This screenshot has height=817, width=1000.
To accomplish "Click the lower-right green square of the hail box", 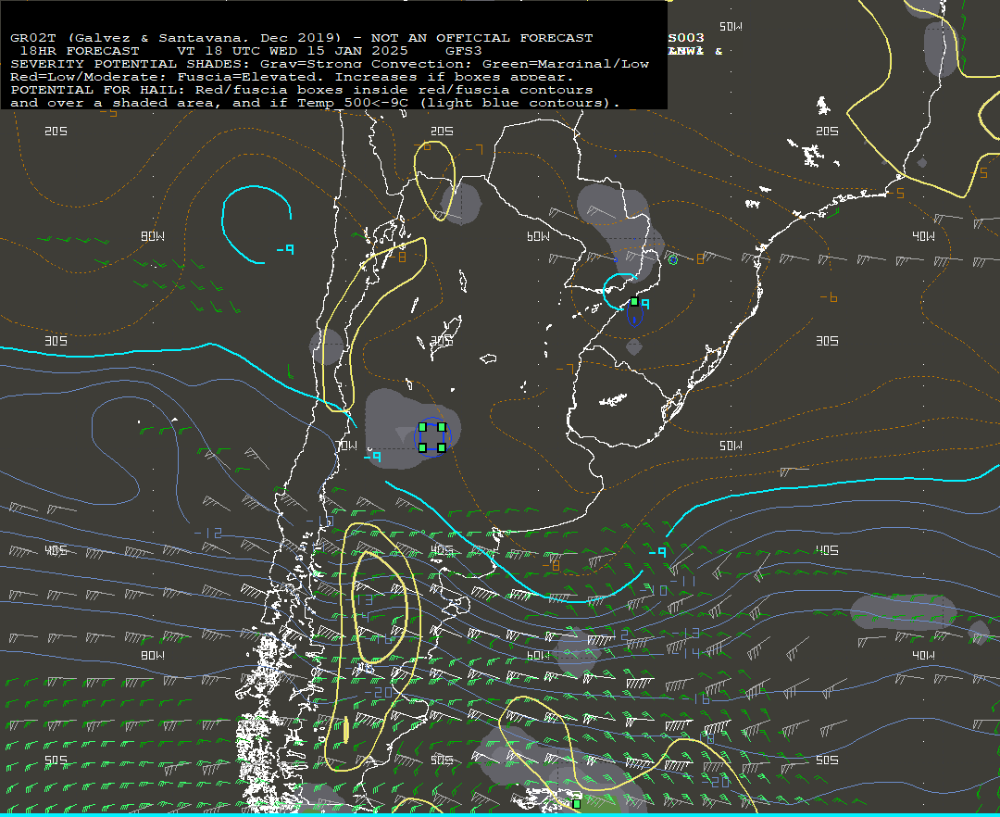I will (442, 447).
